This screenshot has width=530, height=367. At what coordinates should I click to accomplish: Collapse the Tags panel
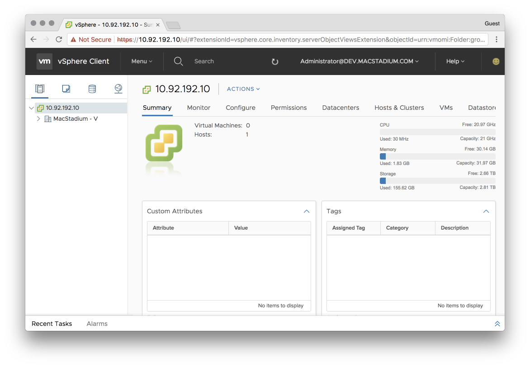[486, 211]
